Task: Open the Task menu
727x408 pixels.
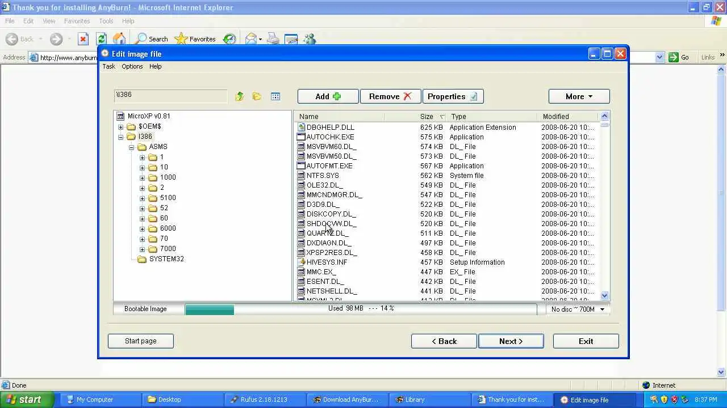Action: coord(108,66)
